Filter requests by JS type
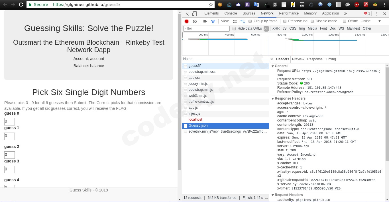This screenshot has width=389, height=202. pyautogui.click(x=284, y=28)
